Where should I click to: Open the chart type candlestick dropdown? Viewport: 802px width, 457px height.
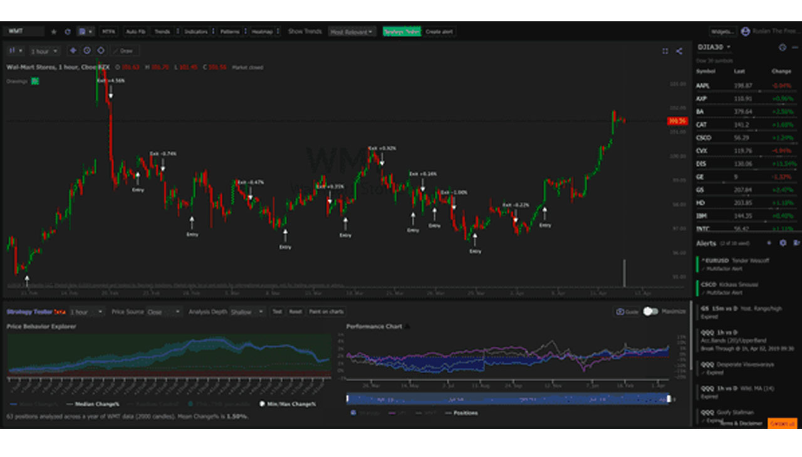[16, 51]
